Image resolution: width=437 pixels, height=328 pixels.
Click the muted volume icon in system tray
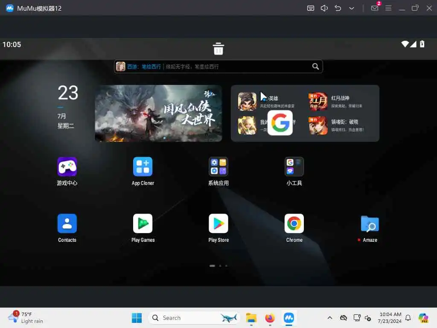pos(368,318)
